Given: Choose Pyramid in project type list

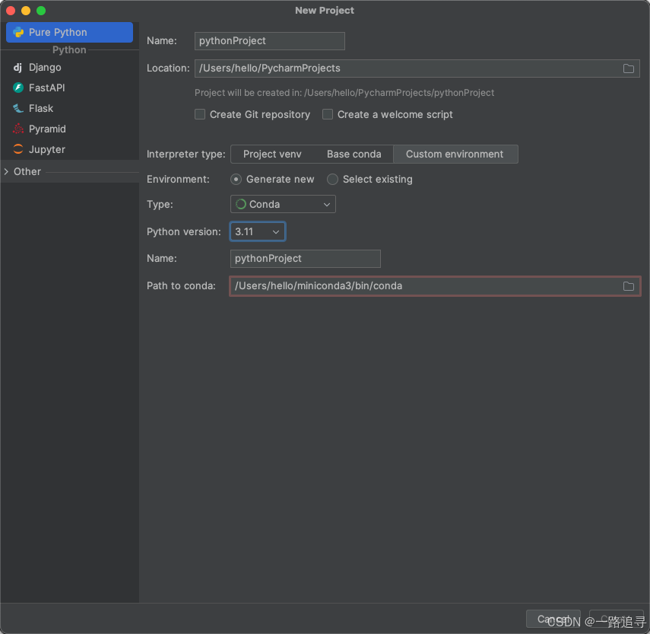Looking at the screenshot, I should tap(70, 129).
